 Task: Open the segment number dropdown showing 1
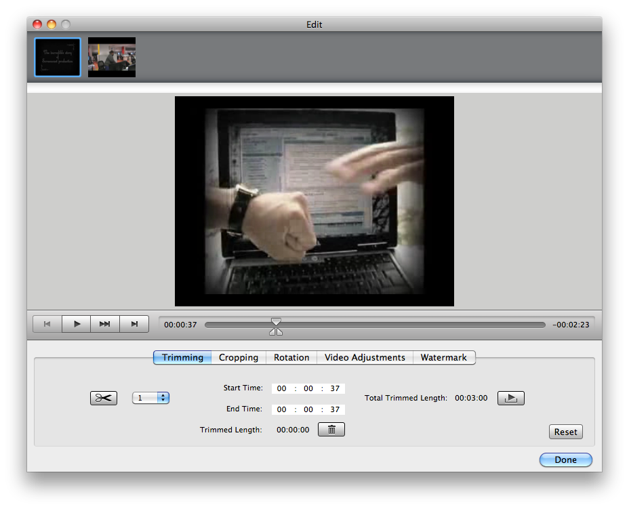coord(151,398)
